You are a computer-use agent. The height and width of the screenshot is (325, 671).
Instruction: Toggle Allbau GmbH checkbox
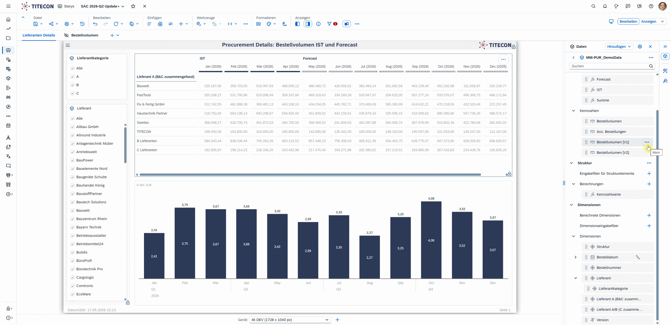click(72, 127)
